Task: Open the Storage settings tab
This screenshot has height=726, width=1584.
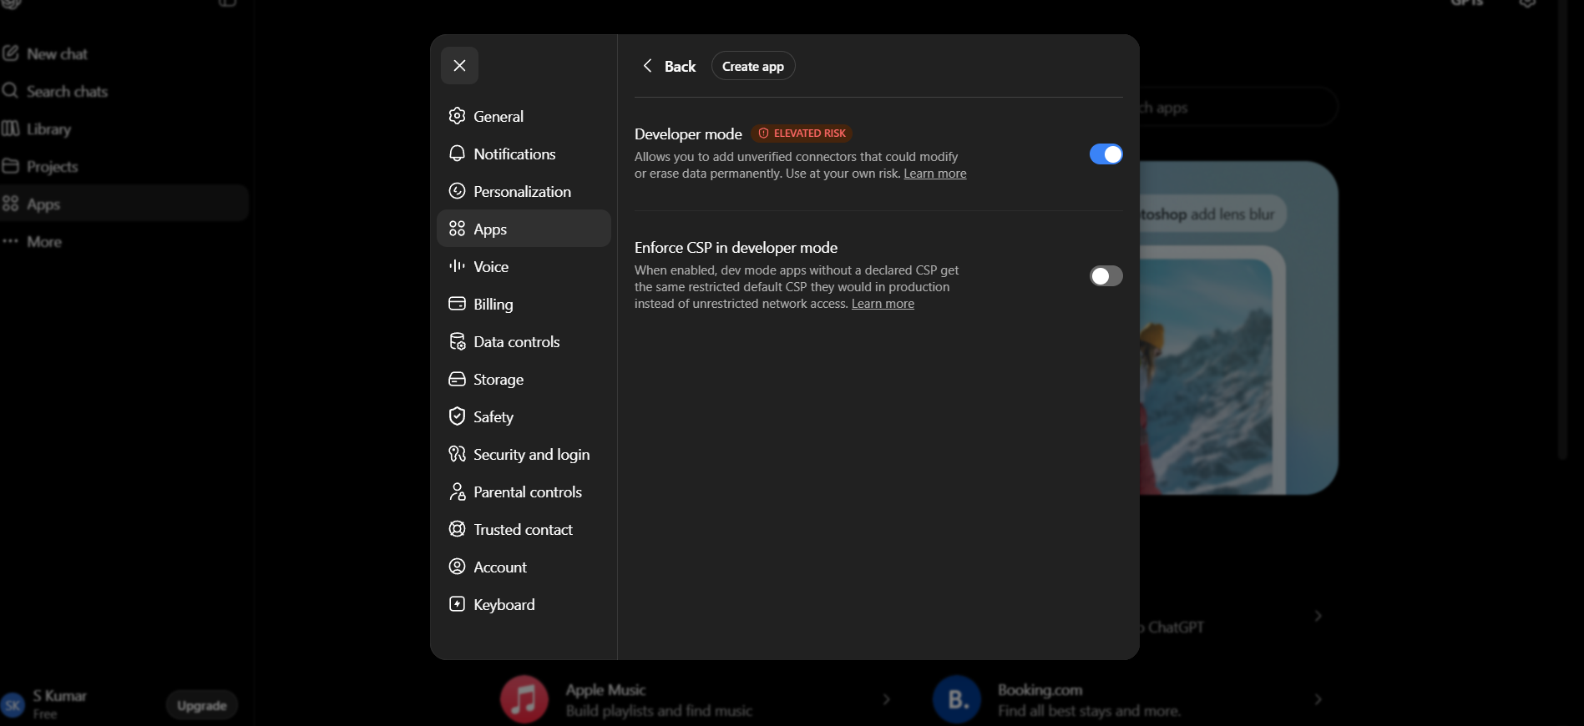Action: 524,379
